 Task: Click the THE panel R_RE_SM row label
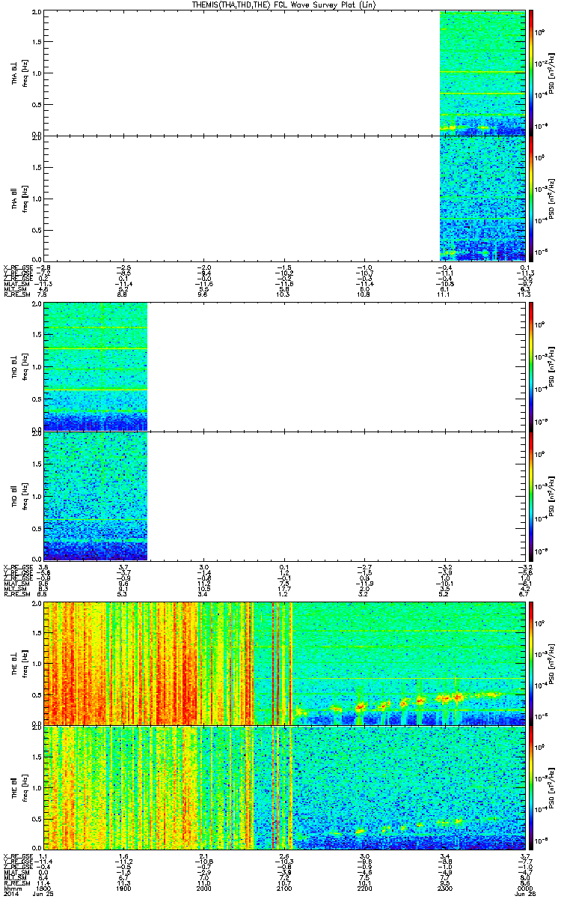coord(16,883)
